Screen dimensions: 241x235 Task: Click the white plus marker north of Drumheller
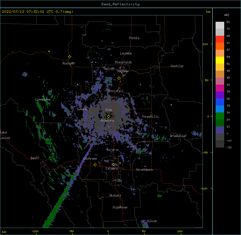click(171, 105)
